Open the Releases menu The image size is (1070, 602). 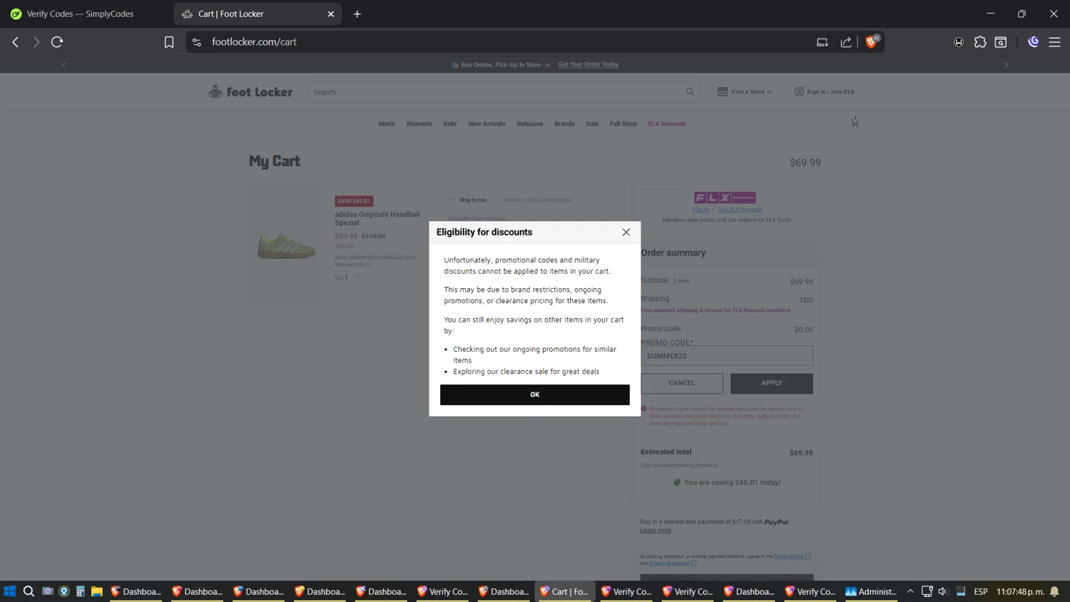pyautogui.click(x=529, y=124)
